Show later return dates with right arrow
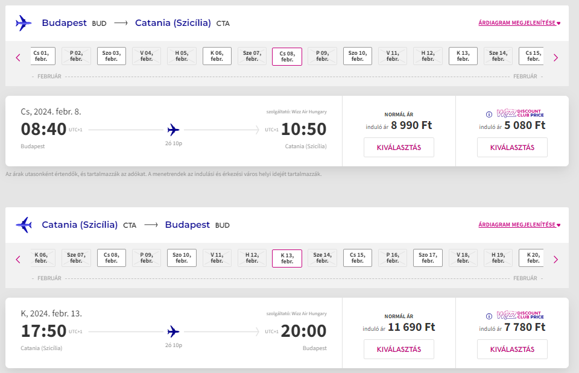This screenshot has height=373, width=579. [x=555, y=260]
